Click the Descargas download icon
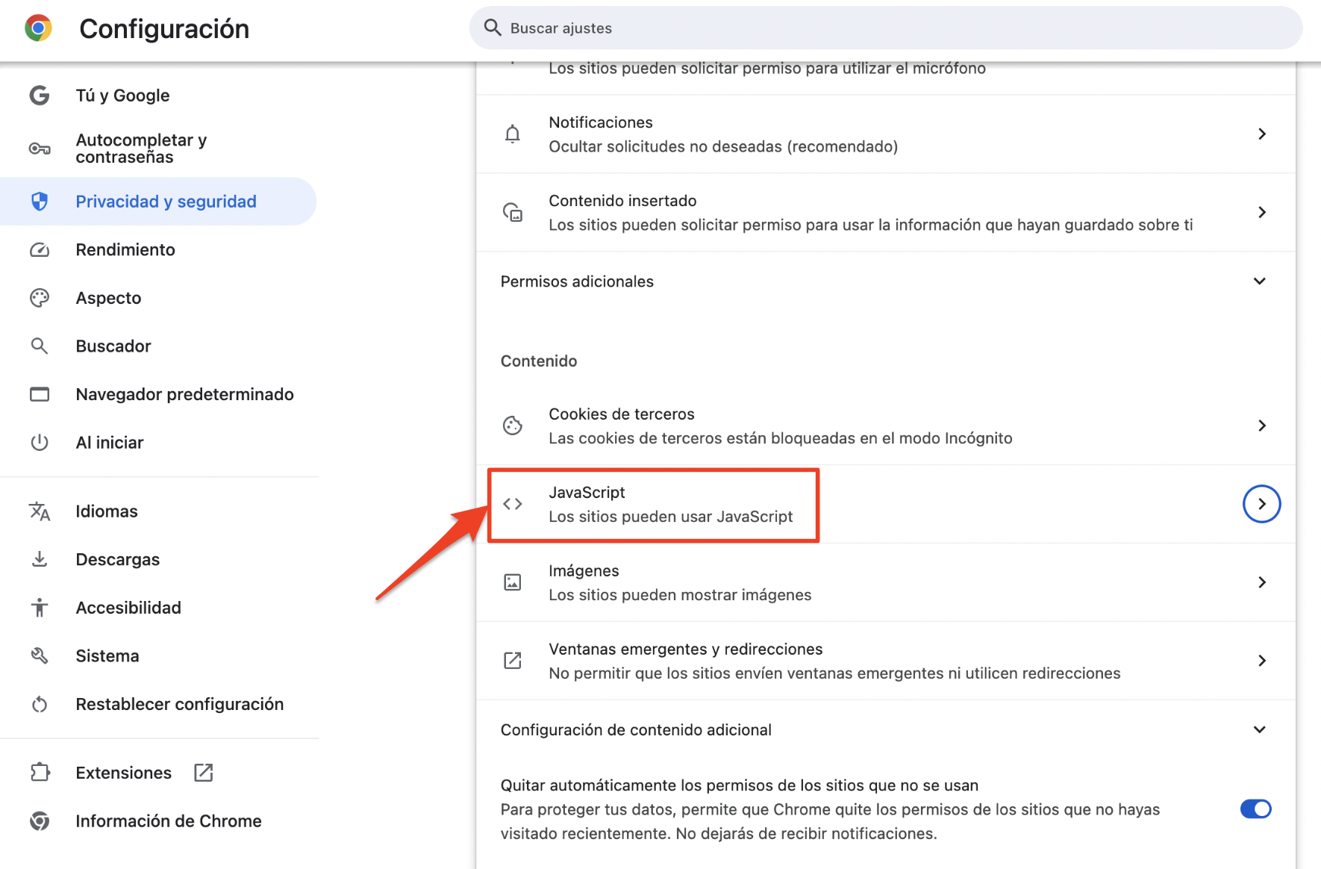 pyautogui.click(x=40, y=559)
